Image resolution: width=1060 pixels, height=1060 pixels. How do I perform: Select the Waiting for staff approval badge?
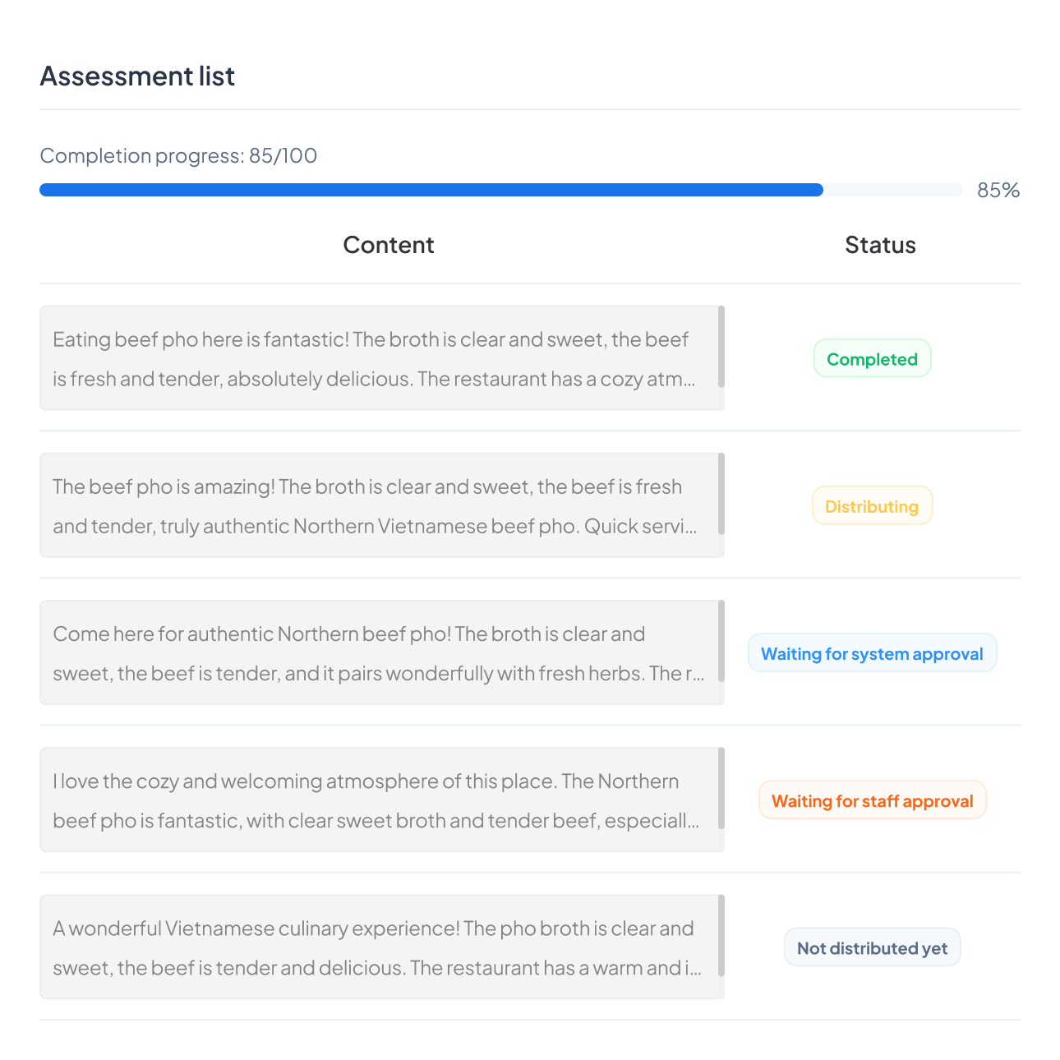[872, 800]
